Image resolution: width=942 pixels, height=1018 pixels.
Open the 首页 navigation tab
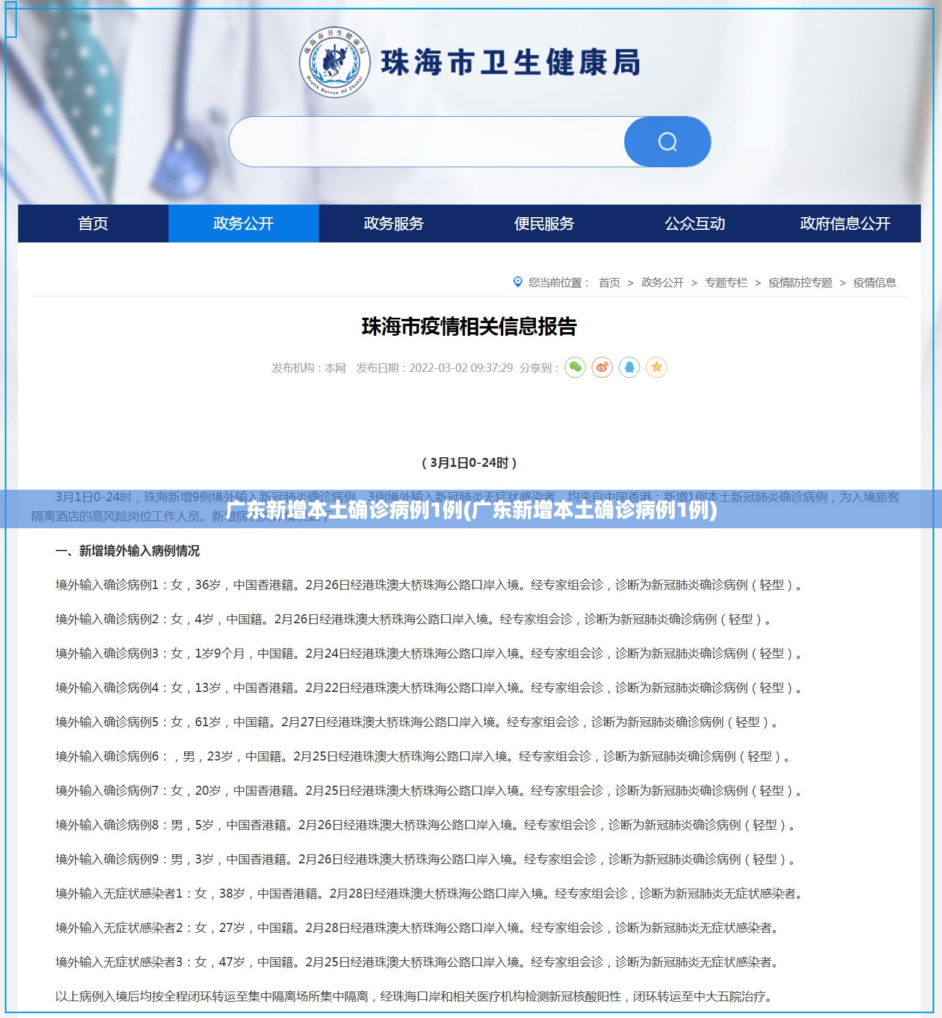click(x=93, y=223)
